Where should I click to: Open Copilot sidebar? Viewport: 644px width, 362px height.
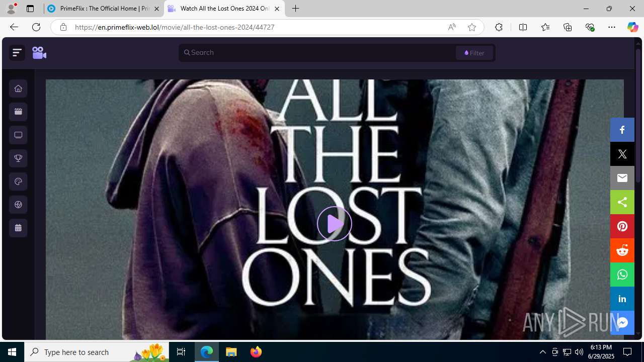coord(632,27)
